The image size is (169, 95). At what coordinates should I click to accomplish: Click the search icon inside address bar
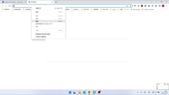14,6
